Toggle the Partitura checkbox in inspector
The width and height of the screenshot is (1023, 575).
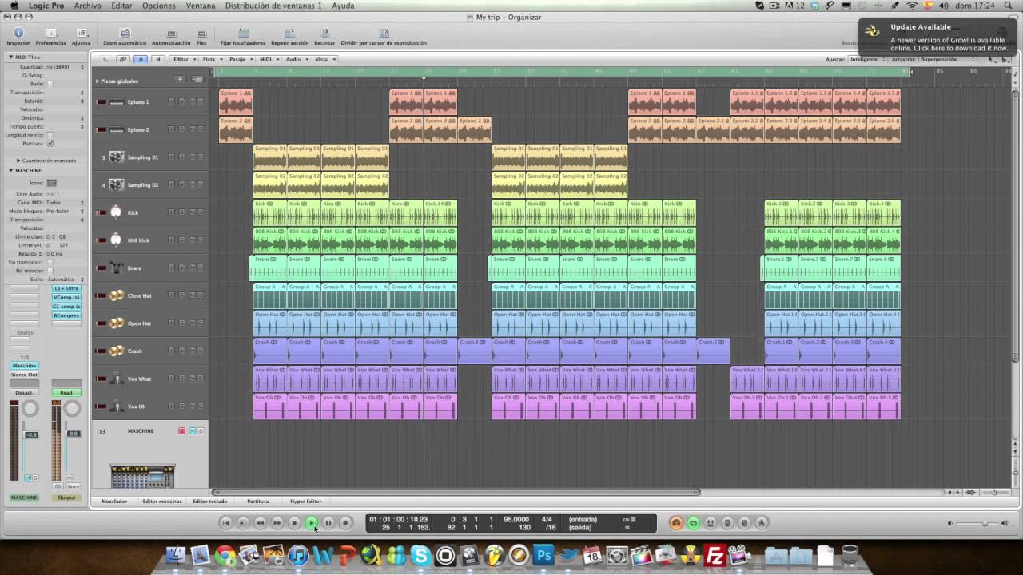click(x=50, y=144)
